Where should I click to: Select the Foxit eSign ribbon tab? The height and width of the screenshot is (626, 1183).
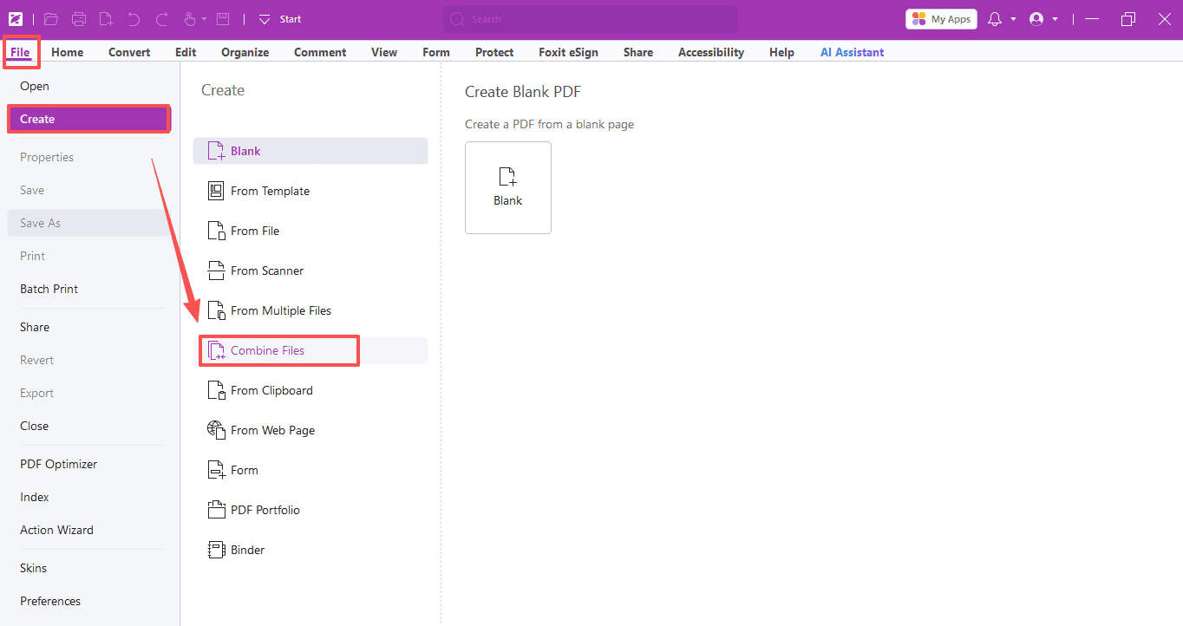click(568, 52)
